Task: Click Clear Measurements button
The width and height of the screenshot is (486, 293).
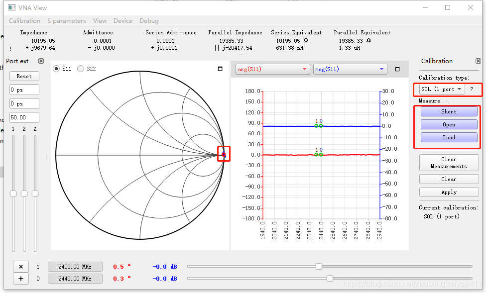Action: pyautogui.click(x=449, y=163)
